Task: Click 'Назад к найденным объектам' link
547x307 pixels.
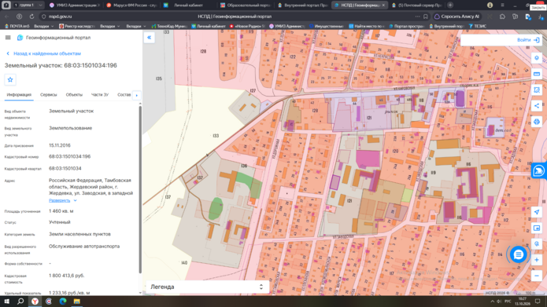Action: tap(44, 53)
